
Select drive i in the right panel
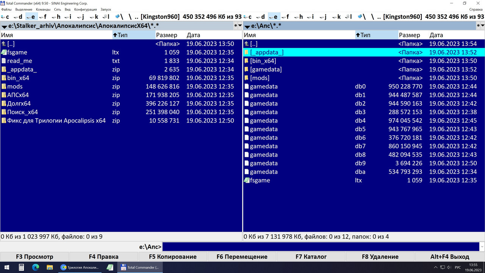coord(310,17)
